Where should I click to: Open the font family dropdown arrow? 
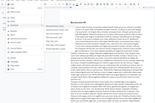point(52,4)
